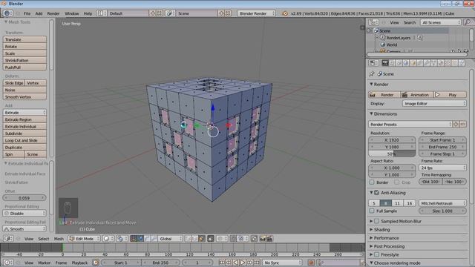Open the Outliner editor type icon
This screenshot has height=267, width=475.
[373, 22]
